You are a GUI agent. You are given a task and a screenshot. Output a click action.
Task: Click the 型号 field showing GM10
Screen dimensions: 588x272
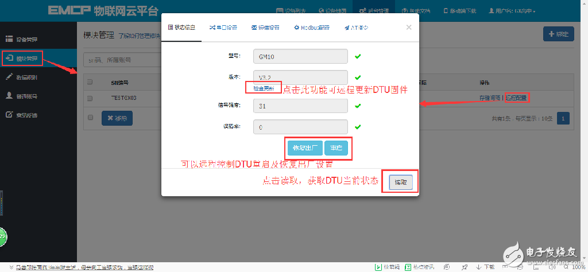click(300, 57)
